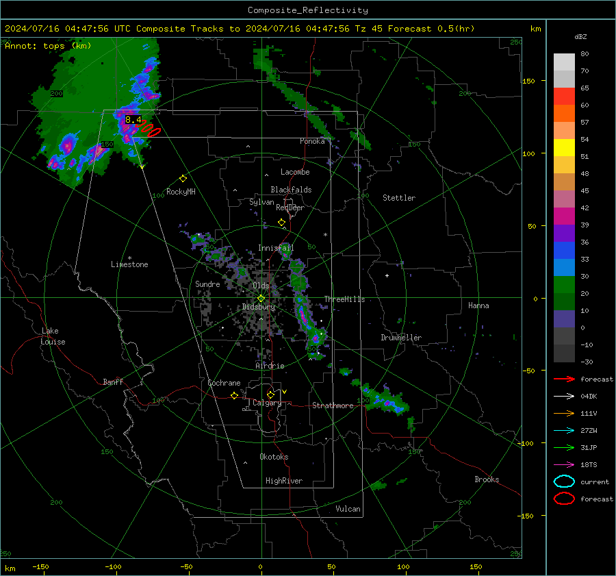Click the Vulcan city label

[348, 509]
